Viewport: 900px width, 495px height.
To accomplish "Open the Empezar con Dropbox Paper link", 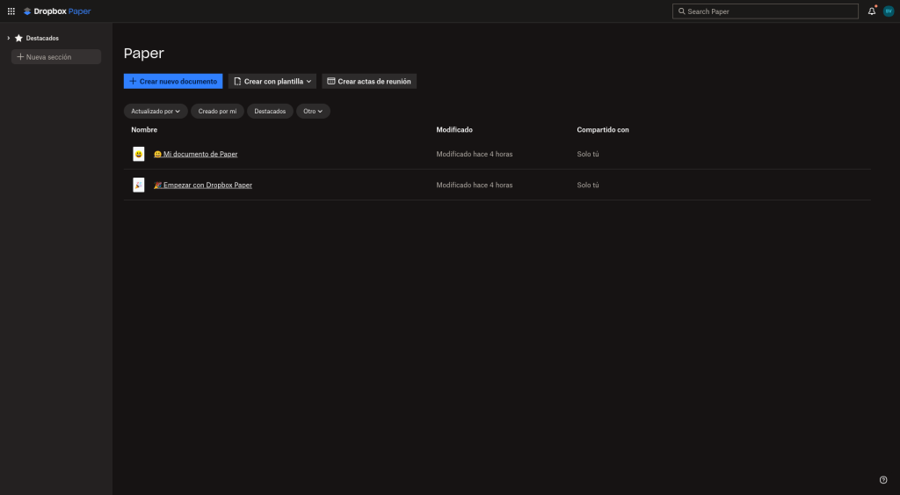I will (x=207, y=185).
